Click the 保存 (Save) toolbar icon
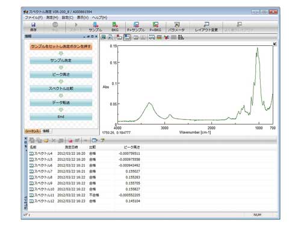This screenshot has width=301, height=226. pos(33,27)
